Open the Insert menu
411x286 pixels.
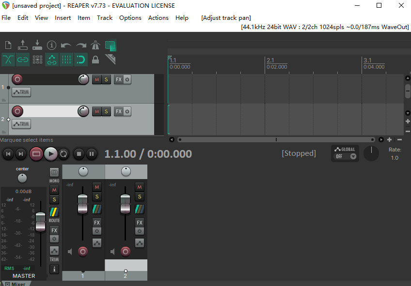[63, 18]
